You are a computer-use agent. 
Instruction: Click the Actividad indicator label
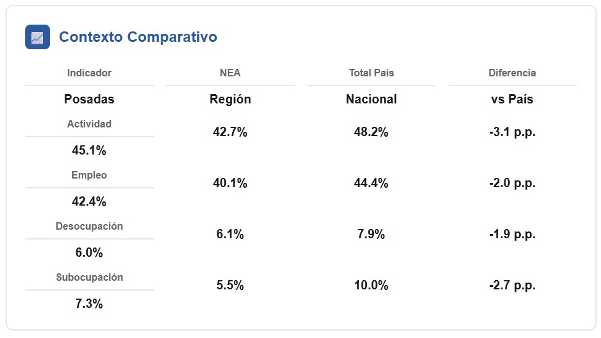click(89, 124)
